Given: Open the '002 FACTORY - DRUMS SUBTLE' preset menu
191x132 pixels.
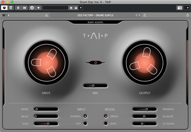Looking at the screenshot, I should click(95, 15).
